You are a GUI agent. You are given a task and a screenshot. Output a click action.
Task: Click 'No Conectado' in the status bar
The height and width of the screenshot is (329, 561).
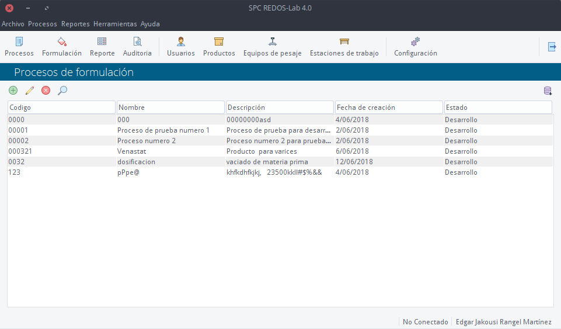[x=425, y=322]
